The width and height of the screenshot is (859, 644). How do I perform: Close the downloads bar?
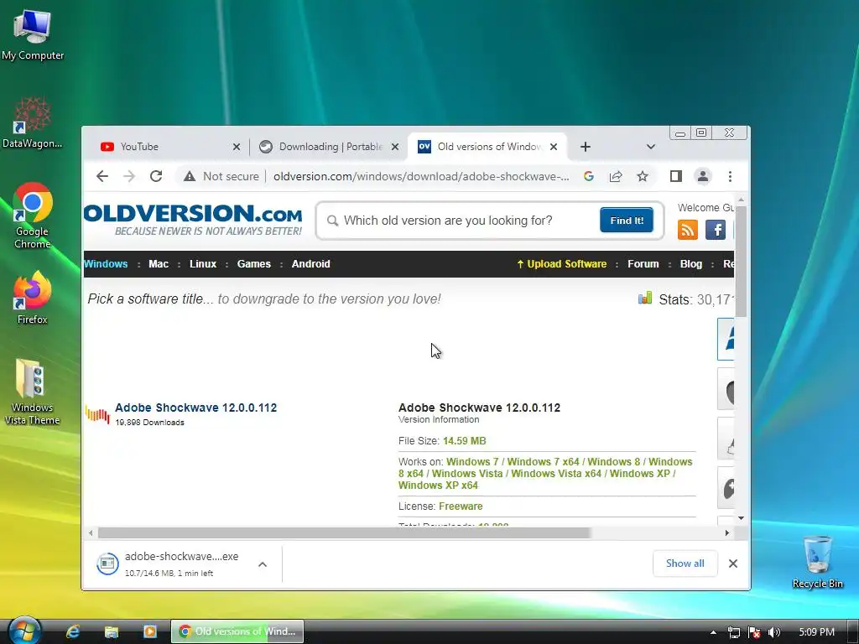tap(733, 563)
